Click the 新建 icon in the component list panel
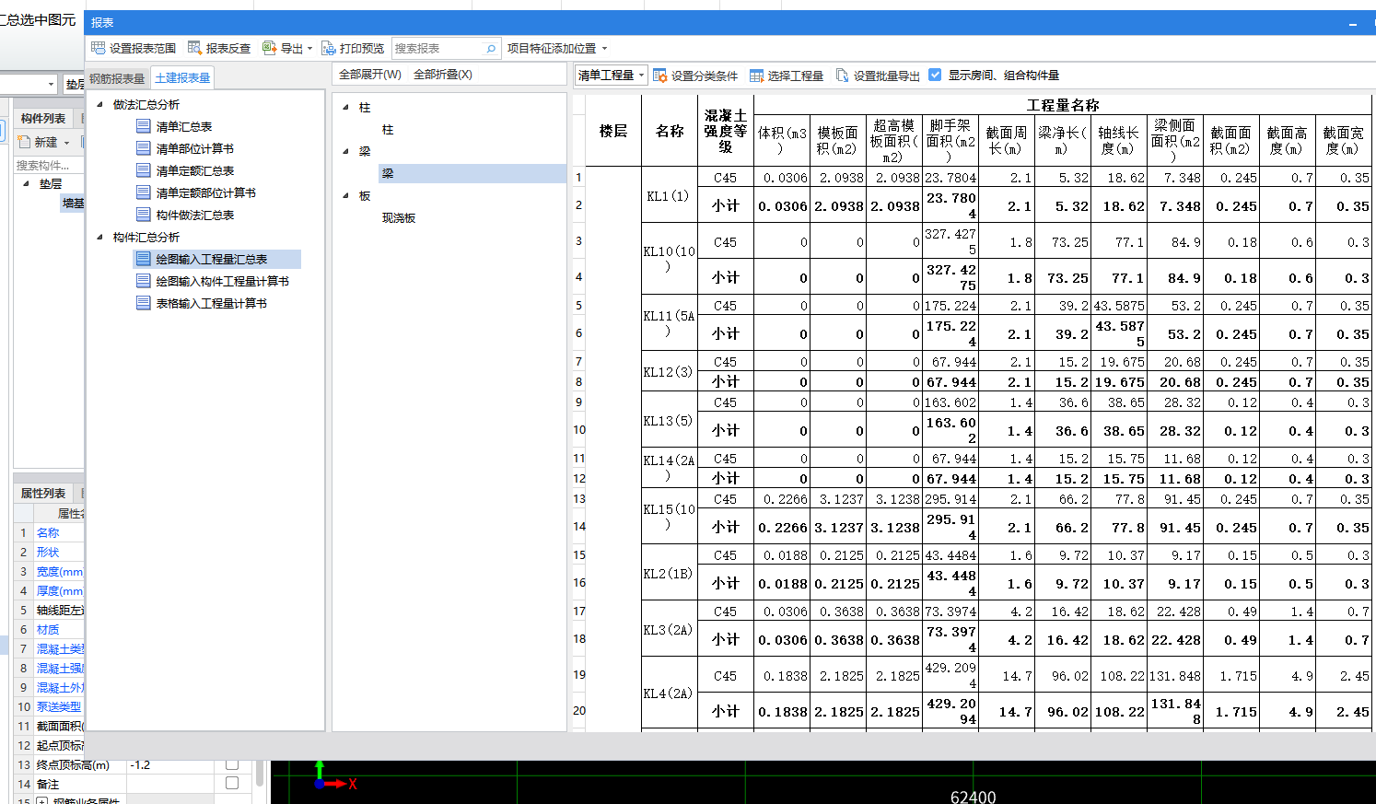The image size is (1376, 804). [x=25, y=142]
